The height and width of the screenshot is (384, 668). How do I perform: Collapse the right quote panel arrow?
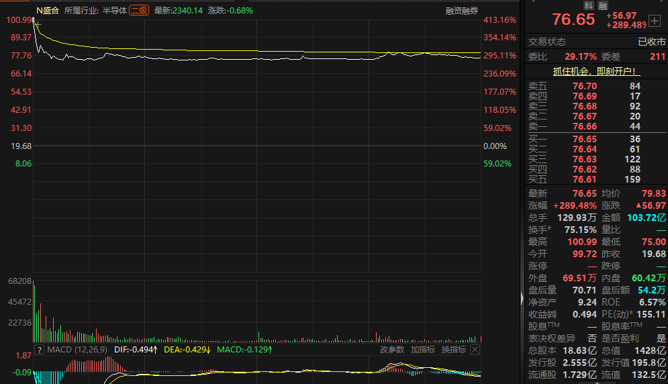click(x=522, y=297)
